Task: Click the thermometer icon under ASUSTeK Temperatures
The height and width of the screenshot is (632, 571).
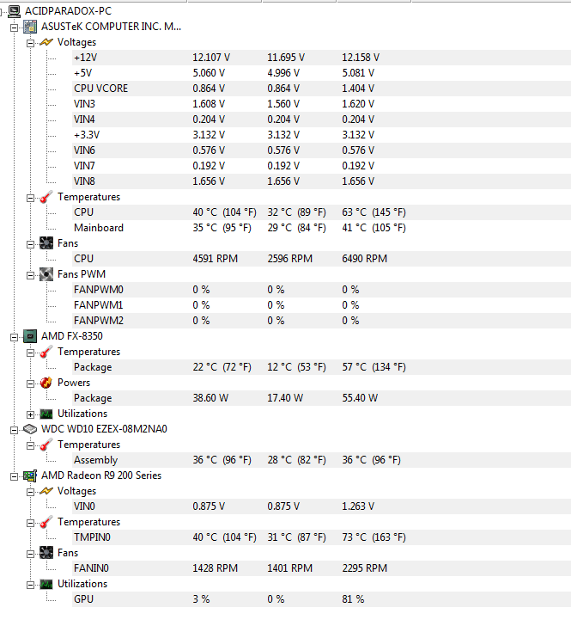Action: tap(46, 197)
